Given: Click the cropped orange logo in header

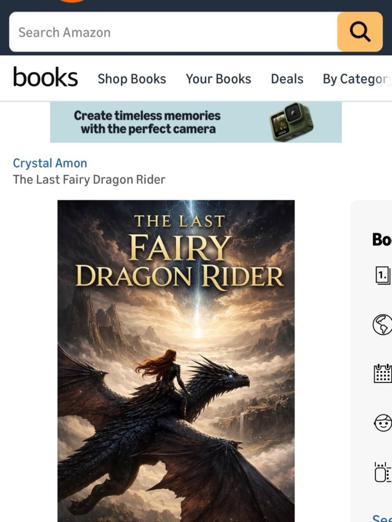Looking at the screenshot, I should [72, 2].
